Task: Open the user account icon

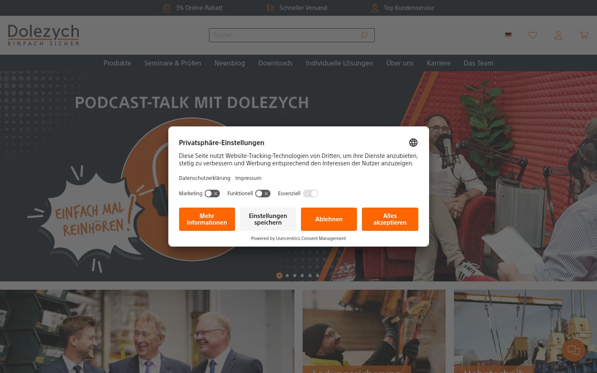Action: (558, 35)
